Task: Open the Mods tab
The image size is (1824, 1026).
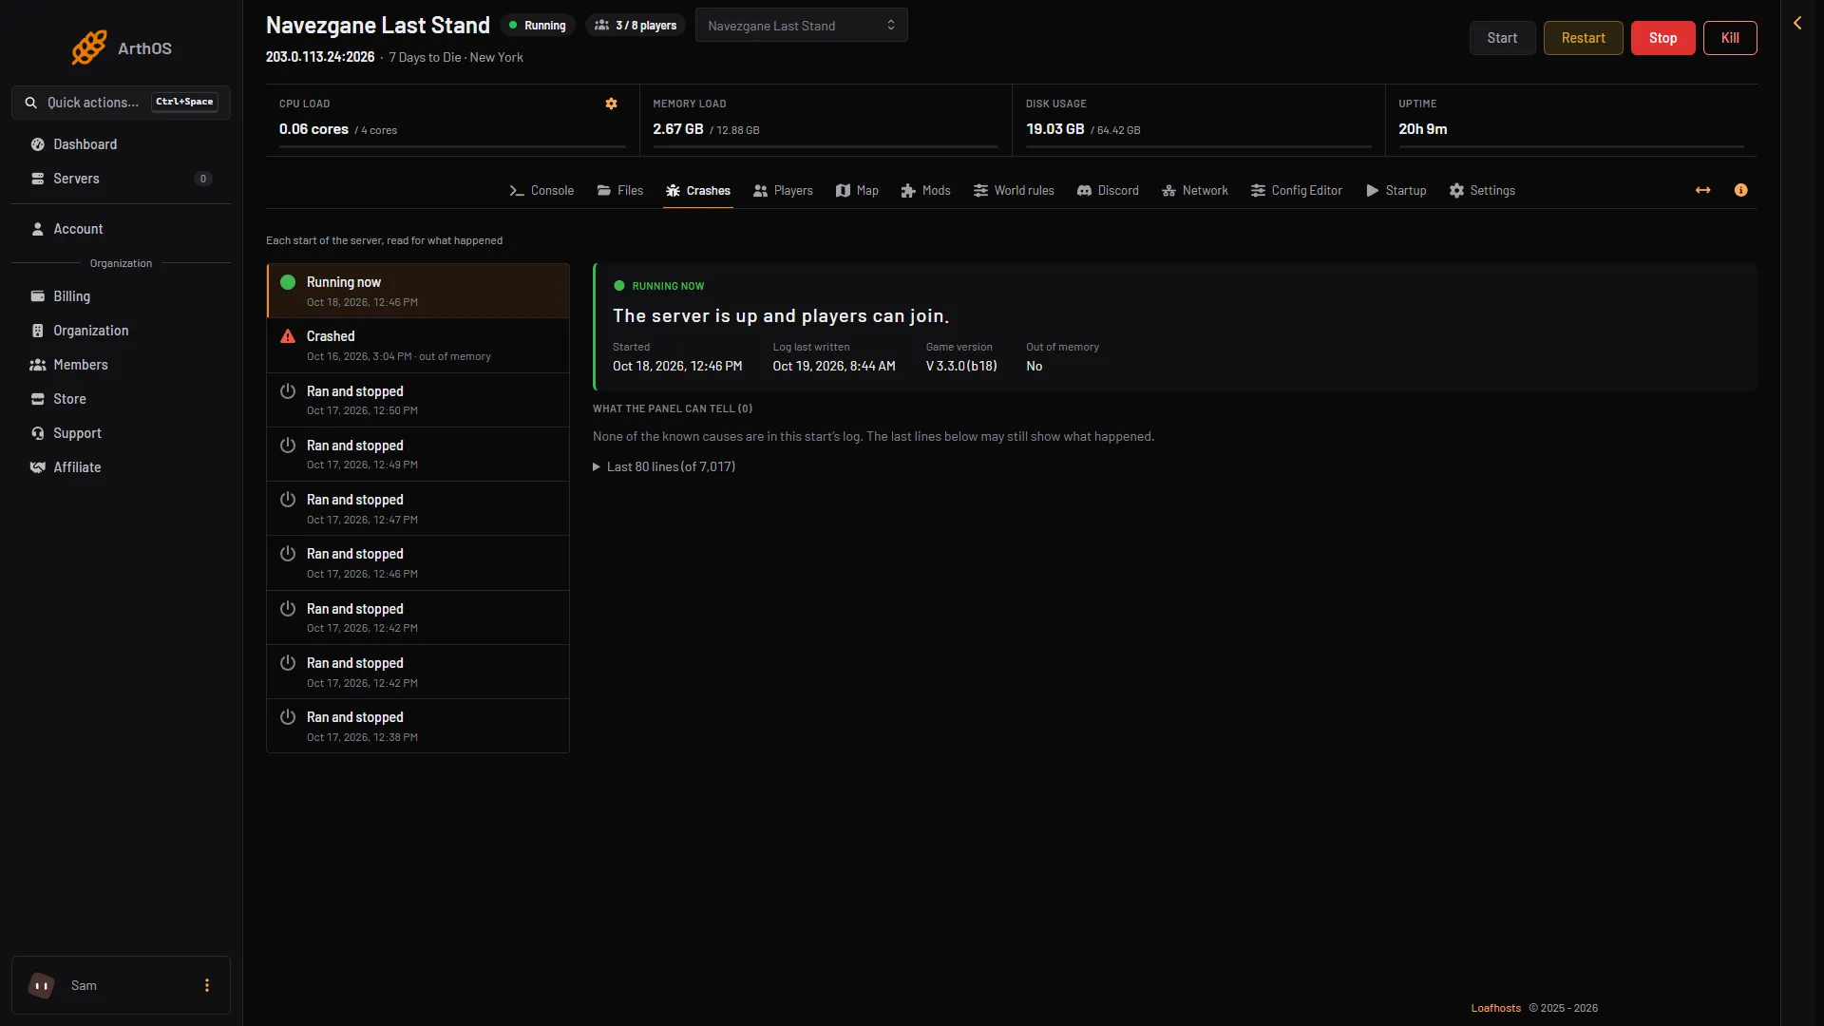Action: (925, 191)
